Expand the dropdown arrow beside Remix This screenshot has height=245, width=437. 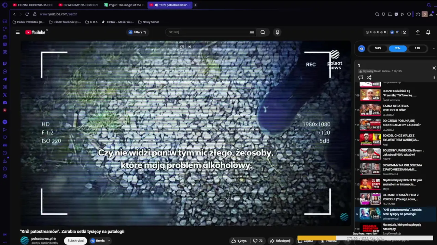click(109, 241)
